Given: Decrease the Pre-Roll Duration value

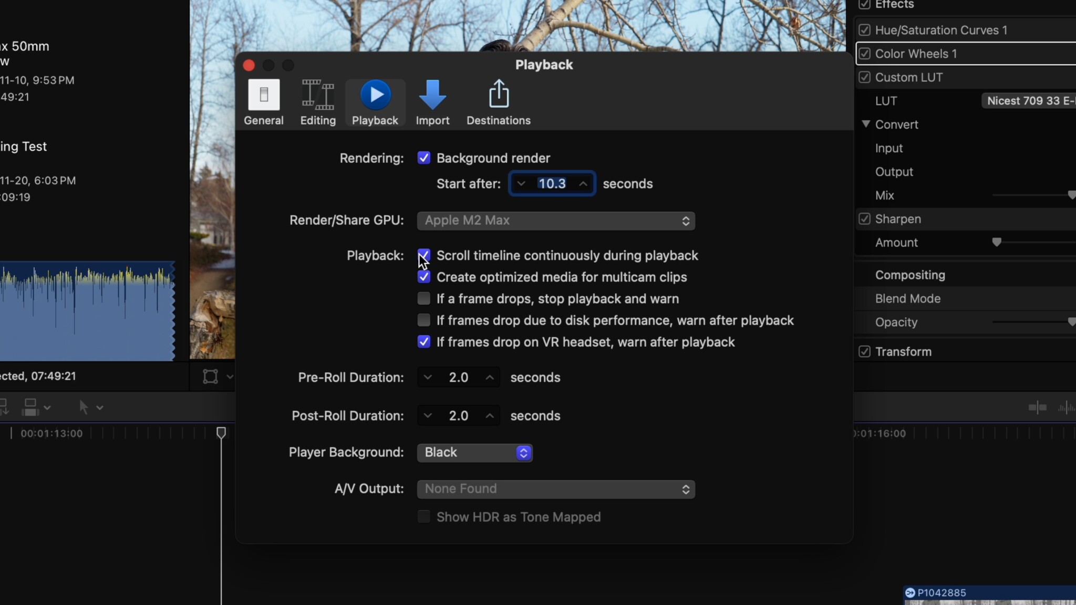Looking at the screenshot, I should click(x=428, y=378).
